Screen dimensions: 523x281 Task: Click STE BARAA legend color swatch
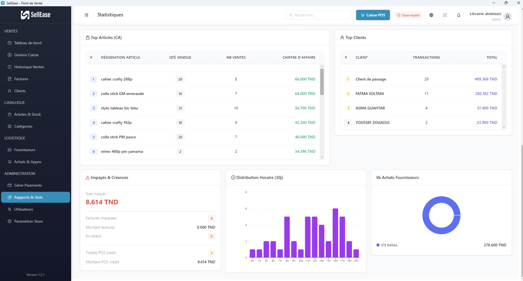378,245
